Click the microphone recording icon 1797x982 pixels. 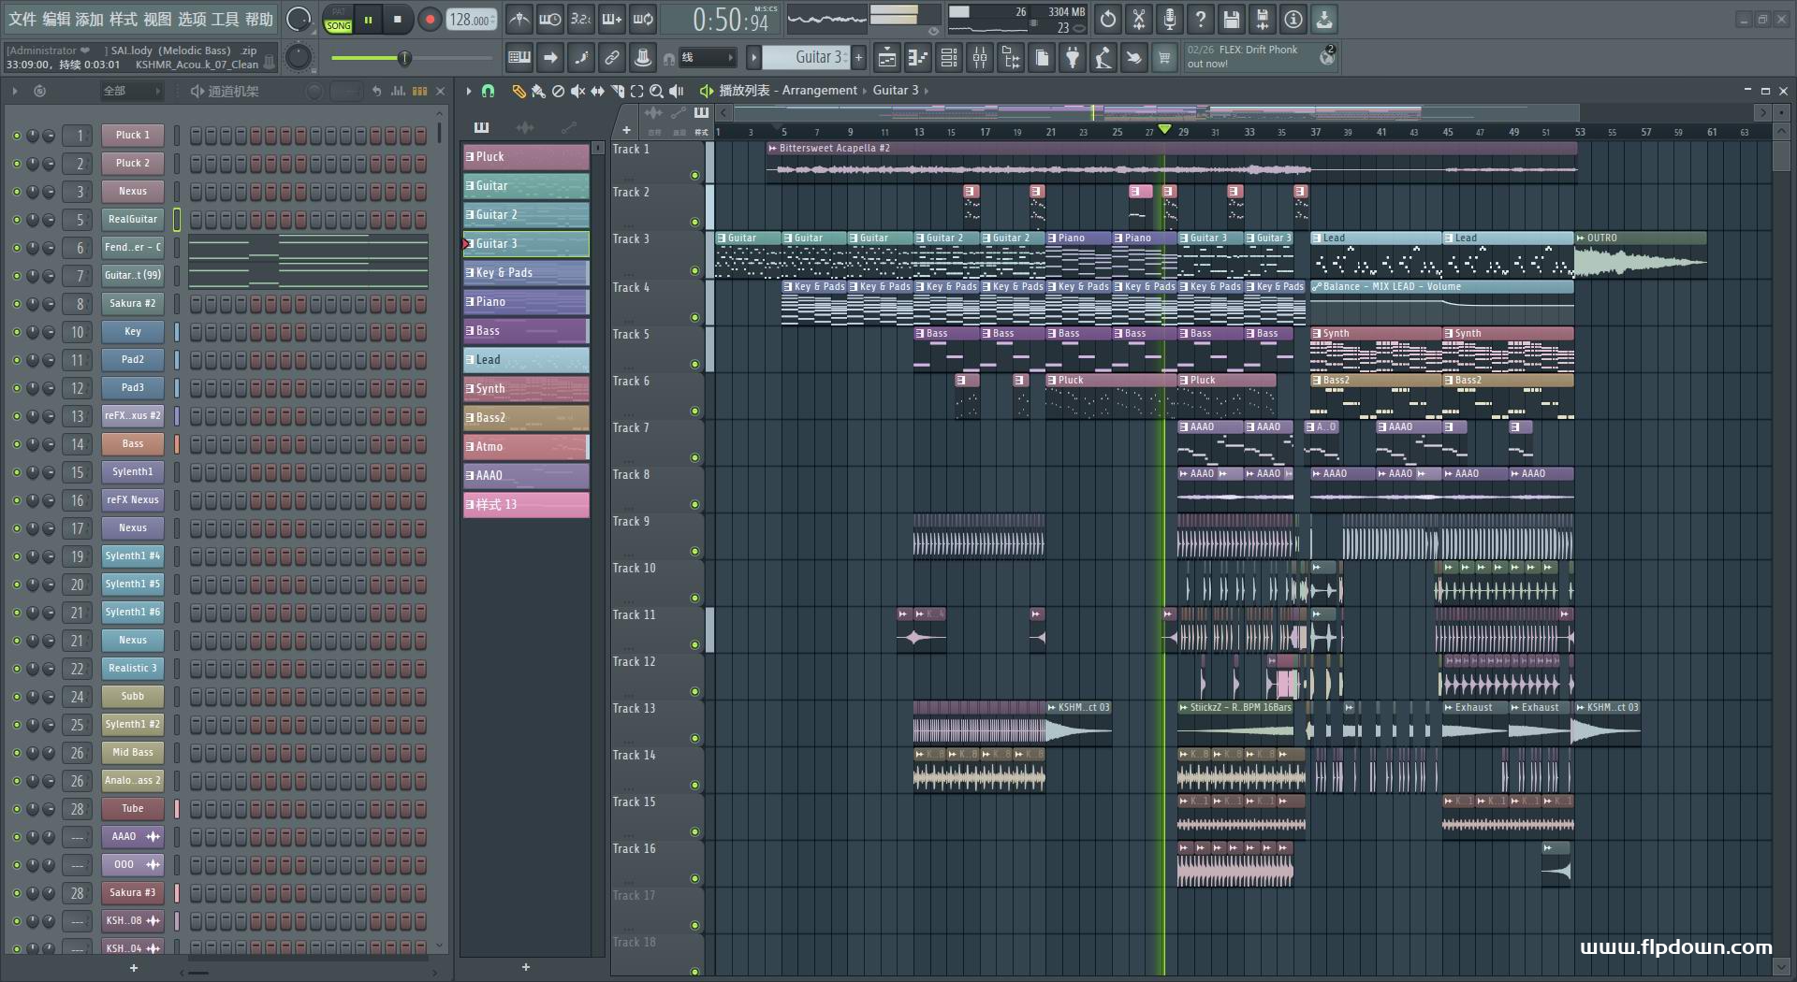(x=1169, y=19)
